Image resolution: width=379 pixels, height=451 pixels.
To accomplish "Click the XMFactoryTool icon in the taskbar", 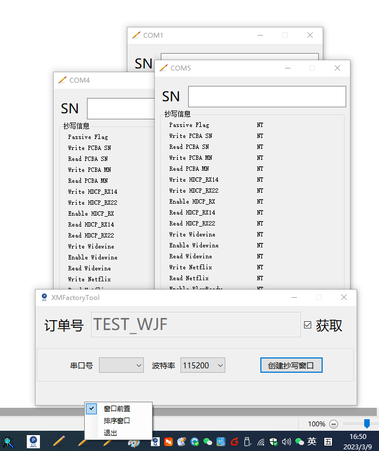I will click(34, 441).
